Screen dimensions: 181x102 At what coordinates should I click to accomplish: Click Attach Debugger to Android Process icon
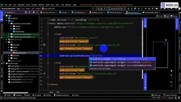[x=149, y=8]
